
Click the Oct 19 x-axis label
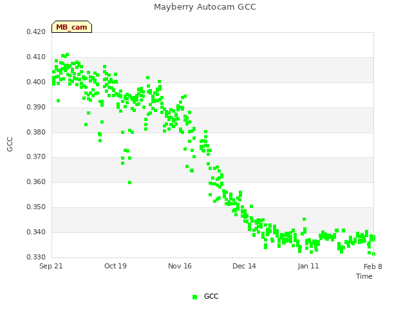[x=115, y=266]
